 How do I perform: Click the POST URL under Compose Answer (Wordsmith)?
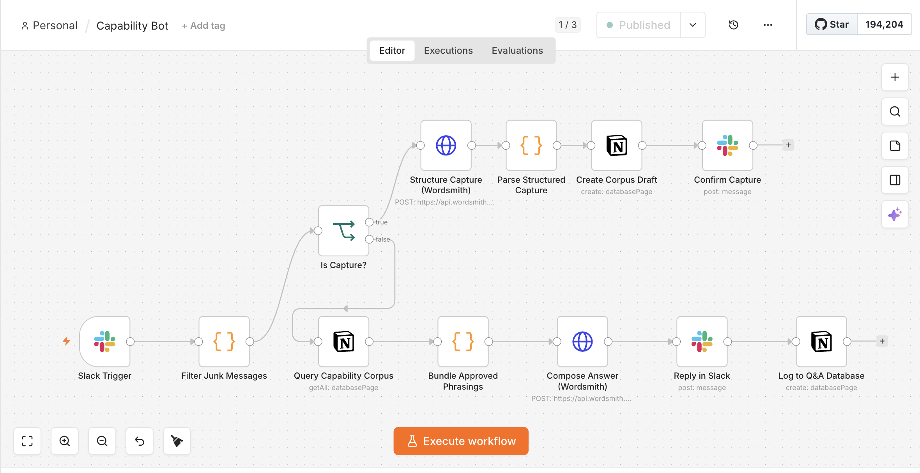click(581, 399)
